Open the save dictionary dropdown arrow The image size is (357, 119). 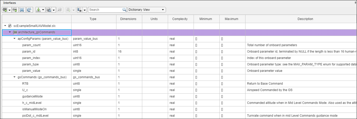pos(54,10)
